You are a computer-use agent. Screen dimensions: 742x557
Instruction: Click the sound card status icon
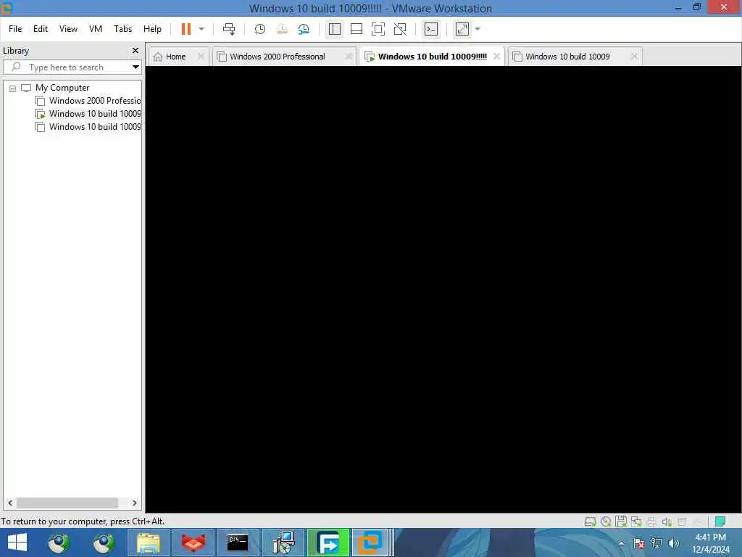coord(667,522)
